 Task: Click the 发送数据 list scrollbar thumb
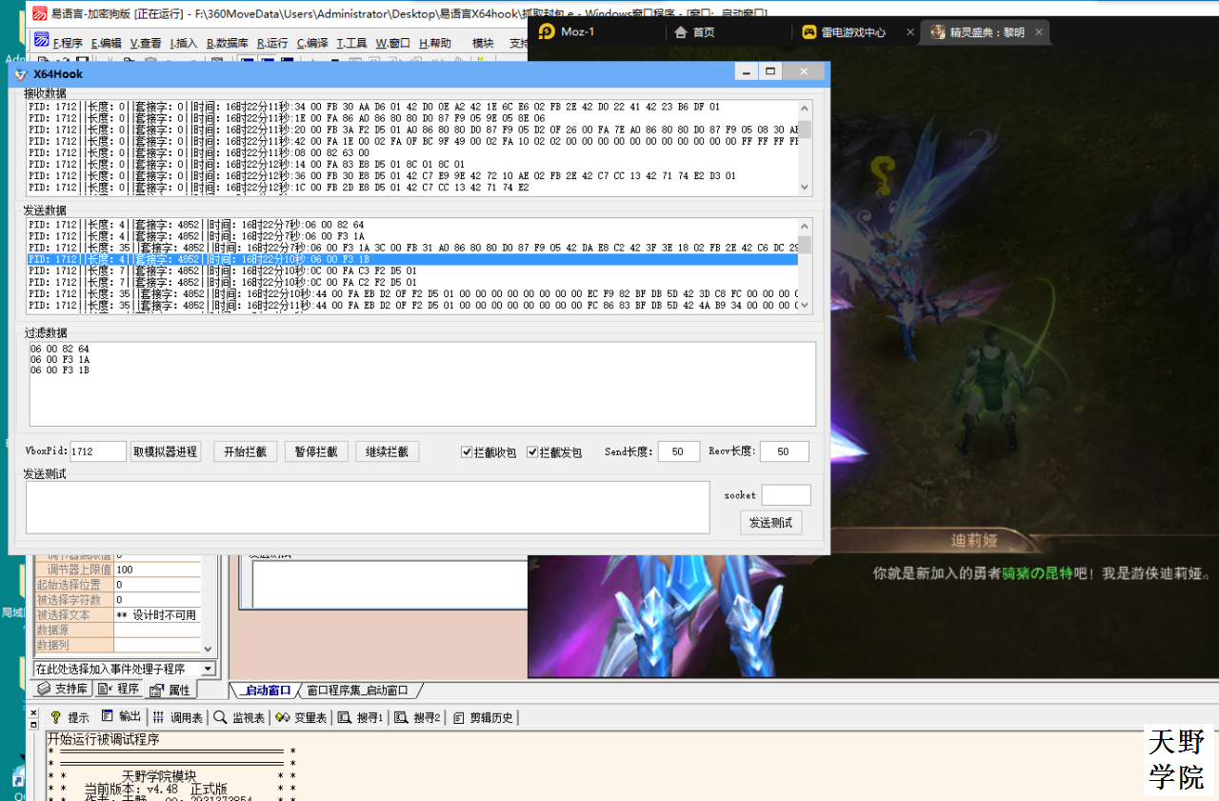tap(805, 246)
